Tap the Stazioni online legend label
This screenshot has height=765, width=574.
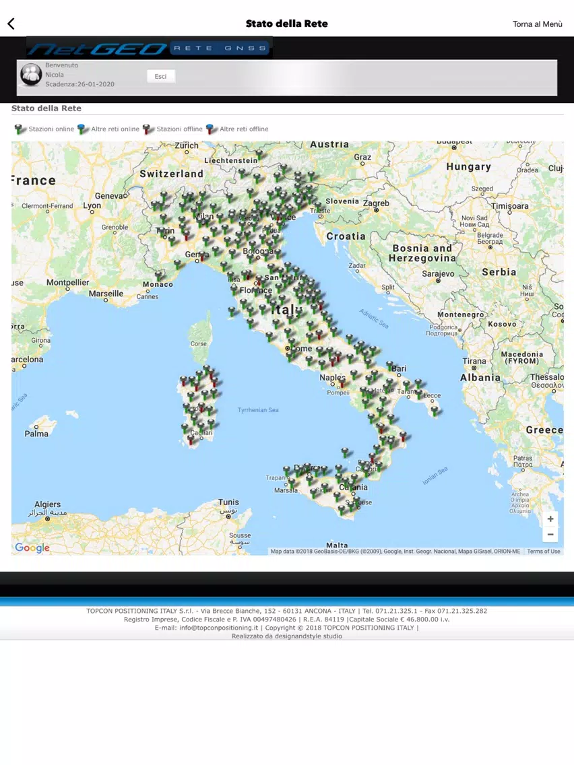click(51, 129)
